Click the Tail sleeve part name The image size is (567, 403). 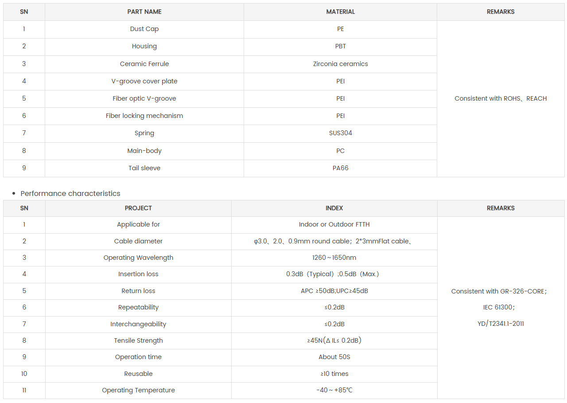(x=144, y=168)
